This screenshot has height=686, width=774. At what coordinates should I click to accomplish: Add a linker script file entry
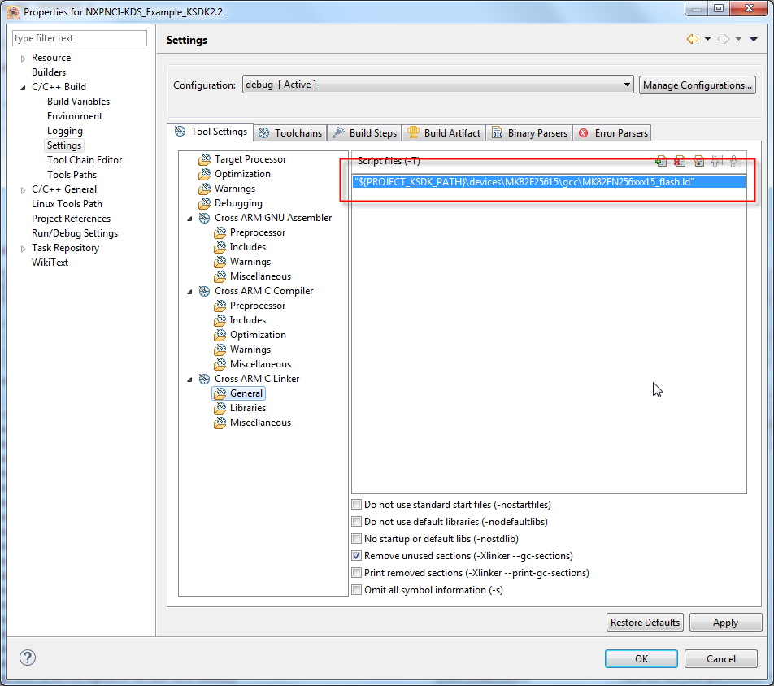(x=660, y=161)
